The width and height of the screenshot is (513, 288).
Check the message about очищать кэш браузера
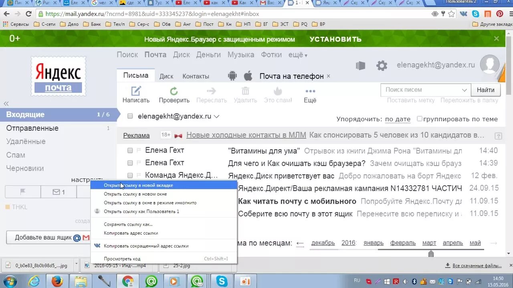(130, 163)
